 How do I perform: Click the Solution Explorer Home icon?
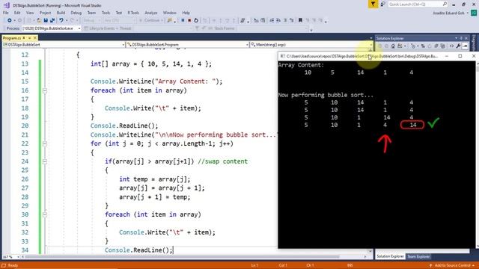tap(393, 46)
